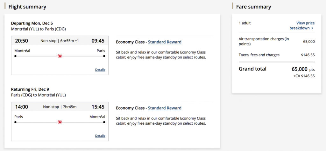This screenshot has width=326, height=151.
Task: Select the 20:50 departure time
Action: pyautogui.click(x=21, y=41)
